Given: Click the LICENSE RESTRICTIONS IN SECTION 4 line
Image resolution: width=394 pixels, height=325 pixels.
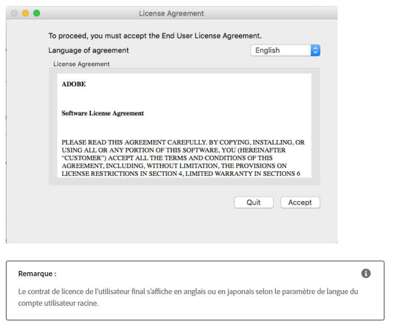Looking at the screenshot, I should click(181, 174).
